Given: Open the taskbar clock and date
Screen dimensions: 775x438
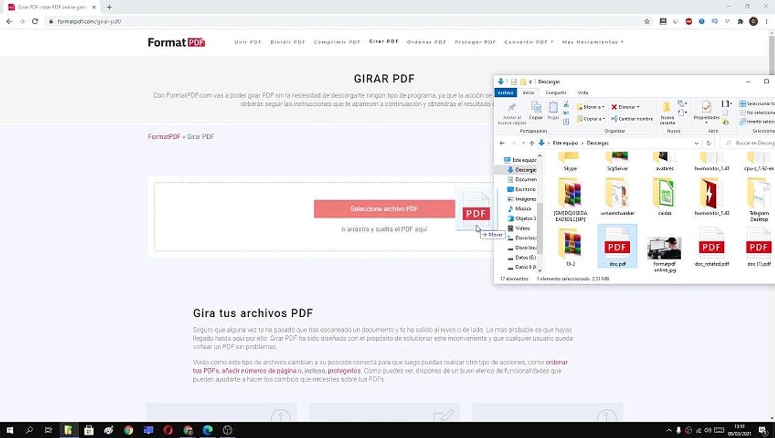Looking at the screenshot, I should point(740,430).
